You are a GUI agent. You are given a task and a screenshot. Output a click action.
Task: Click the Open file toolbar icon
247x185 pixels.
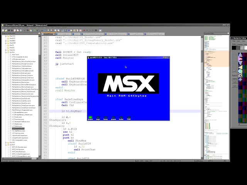6,30
